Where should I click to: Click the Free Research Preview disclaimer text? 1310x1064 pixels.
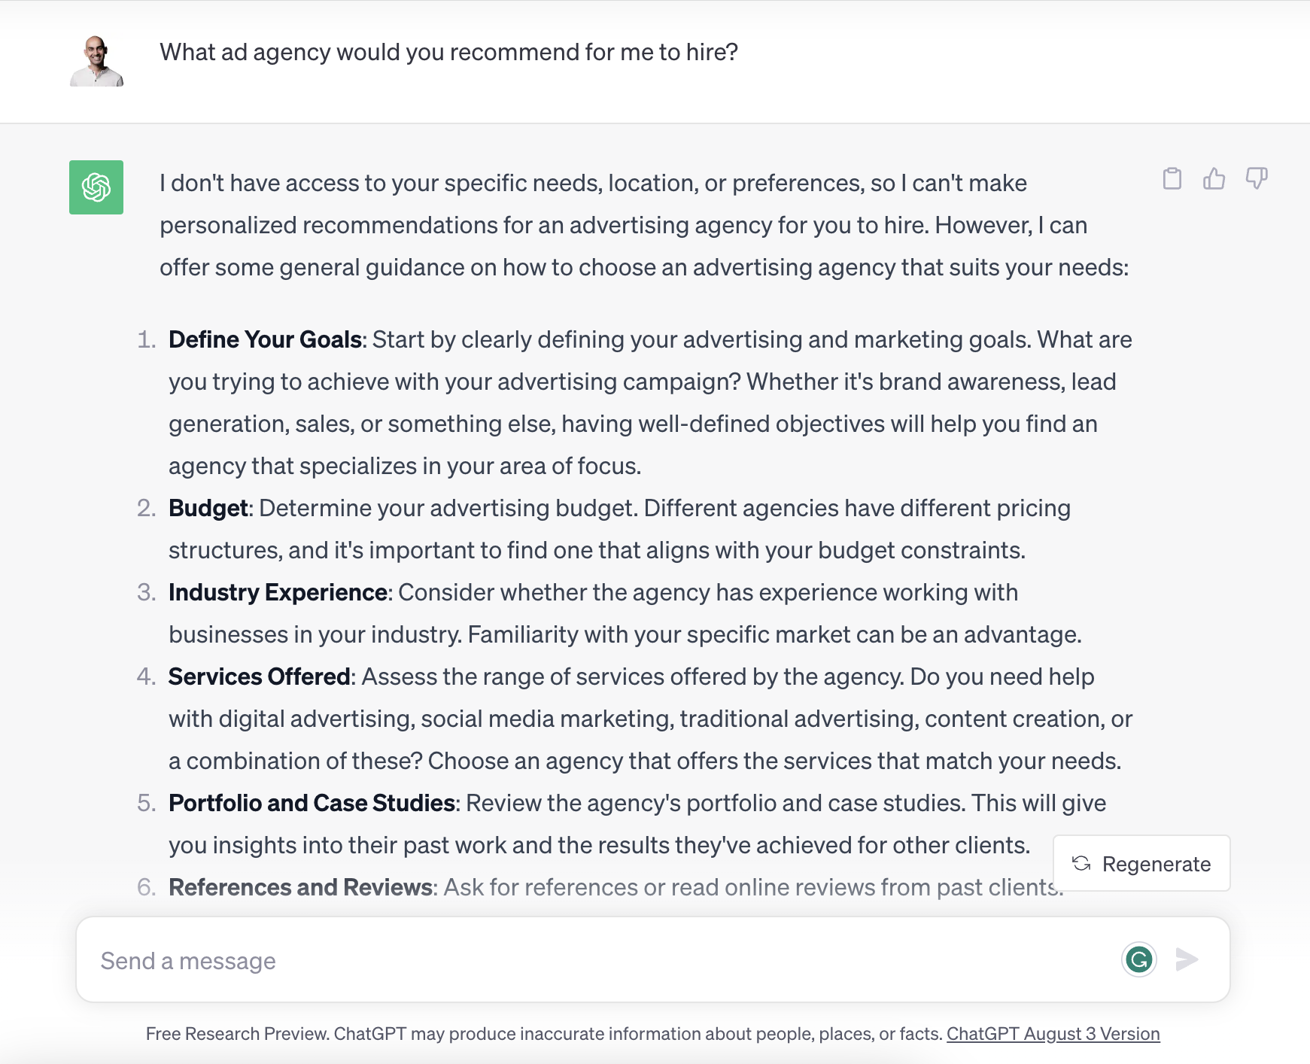click(x=544, y=1033)
